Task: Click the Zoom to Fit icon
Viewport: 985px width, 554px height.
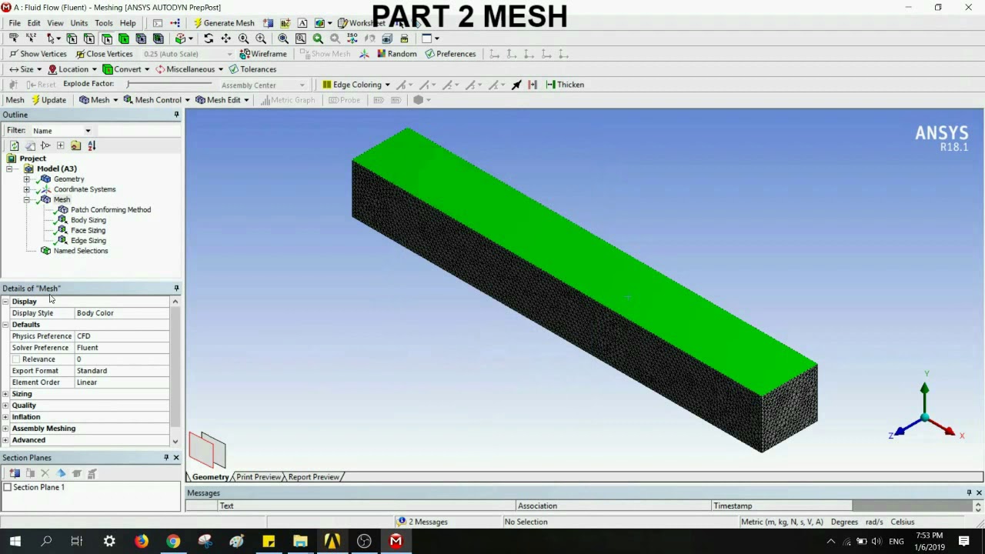Action: click(283, 38)
